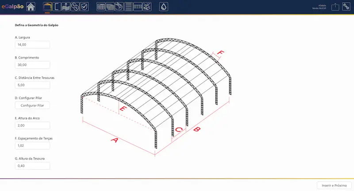Image resolution: width=354 pixels, height=191 pixels.
Task: Click the share/export icon at top right
Action: point(335,7)
